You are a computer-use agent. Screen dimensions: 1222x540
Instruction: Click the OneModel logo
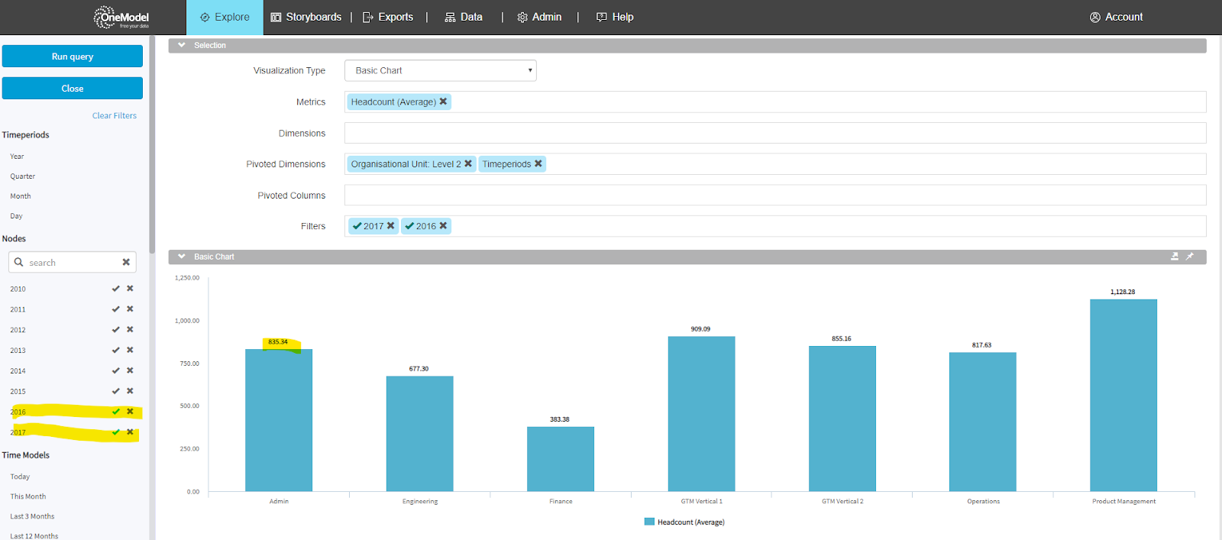(121, 17)
